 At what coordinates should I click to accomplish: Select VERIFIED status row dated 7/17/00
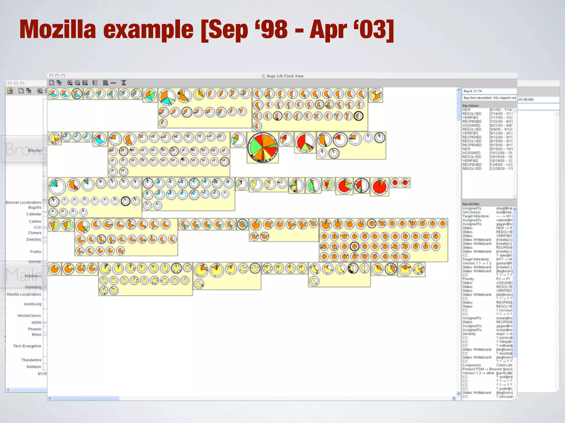point(487,117)
